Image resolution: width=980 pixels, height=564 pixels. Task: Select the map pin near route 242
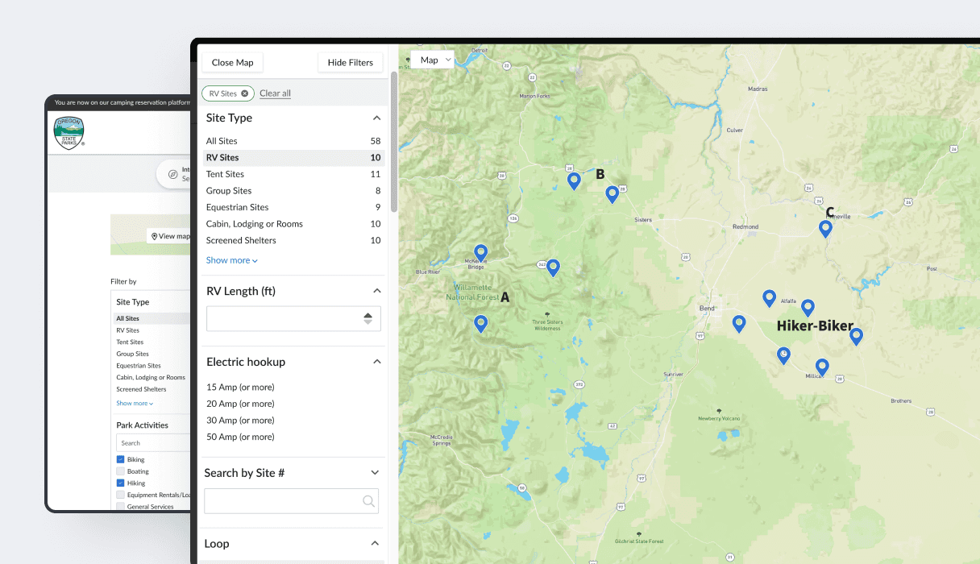click(553, 268)
